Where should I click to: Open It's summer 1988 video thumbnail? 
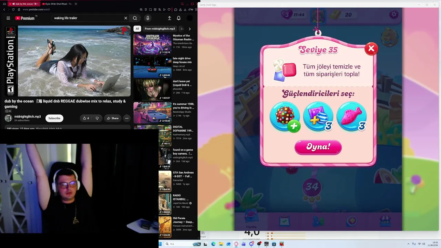152,113
